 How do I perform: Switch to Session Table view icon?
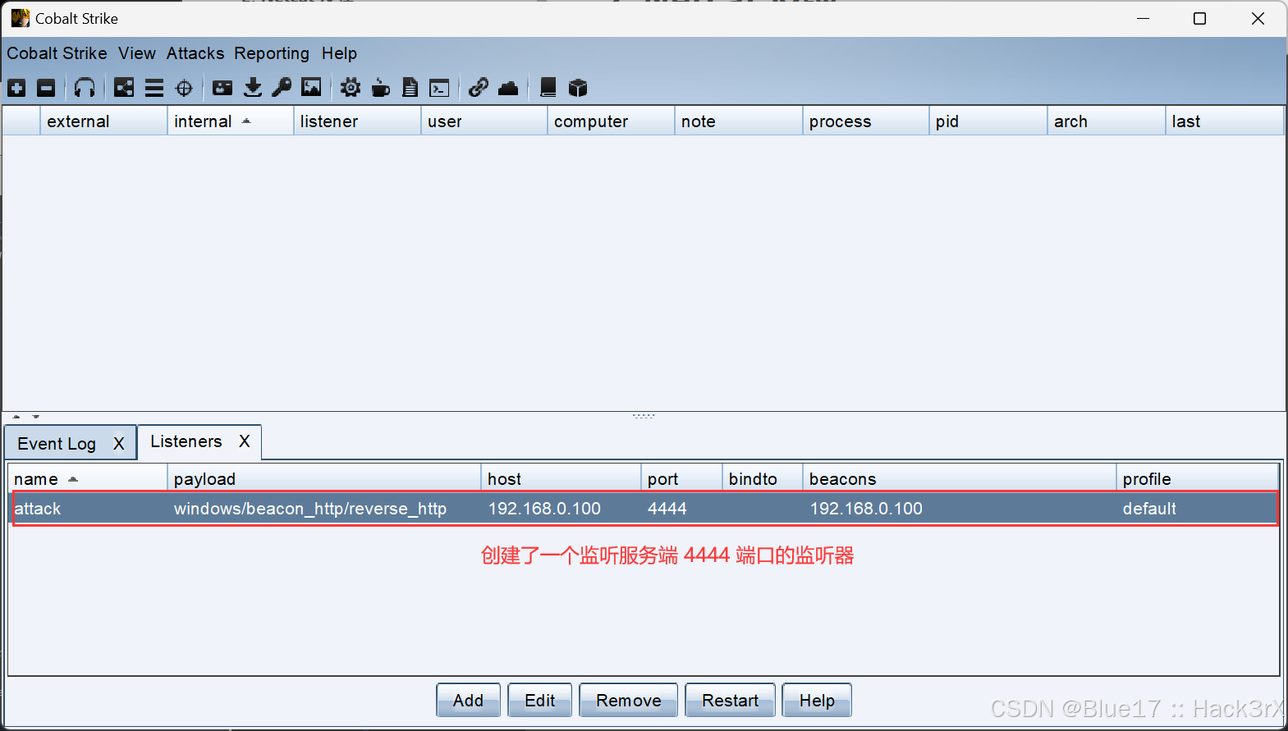click(154, 88)
